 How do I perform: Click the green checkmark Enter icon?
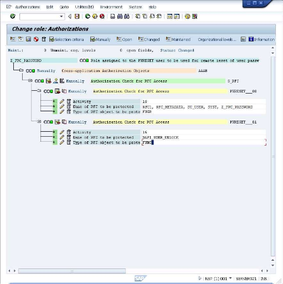[x=13, y=17]
